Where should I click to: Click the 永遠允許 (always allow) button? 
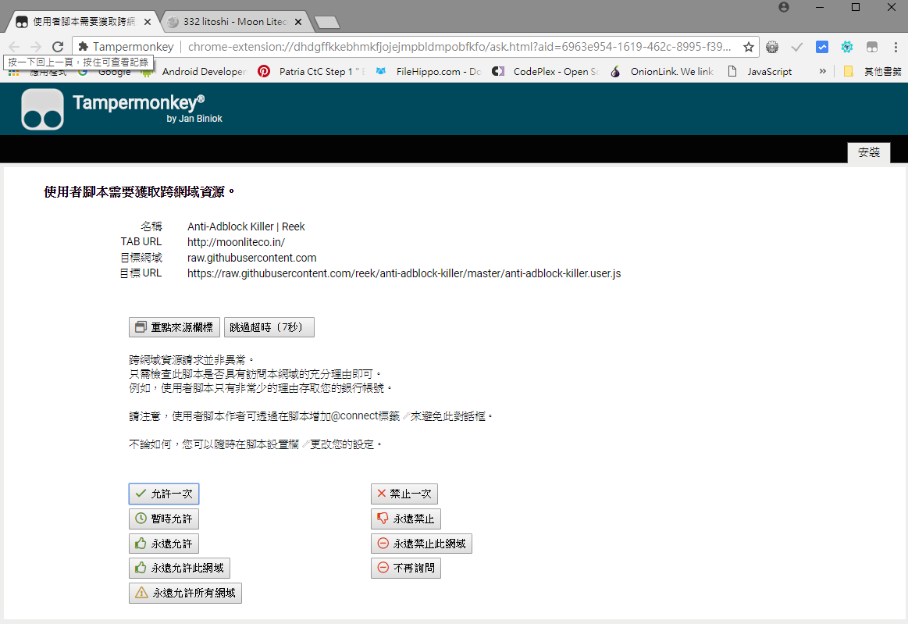pos(164,544)
